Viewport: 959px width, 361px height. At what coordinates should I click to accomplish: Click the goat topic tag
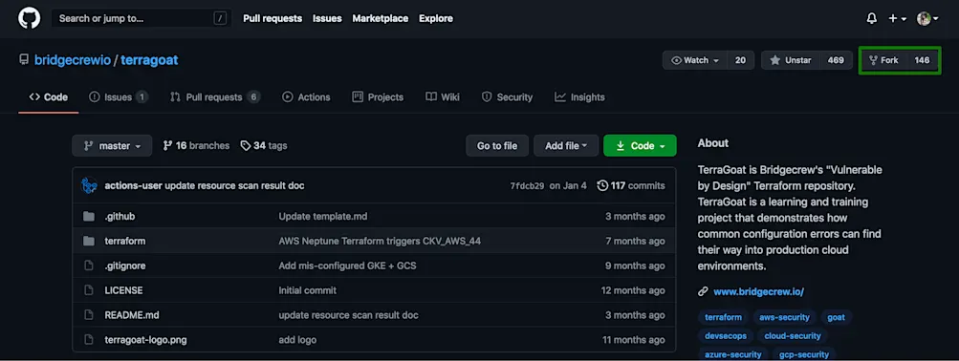[x=836, y=317]
